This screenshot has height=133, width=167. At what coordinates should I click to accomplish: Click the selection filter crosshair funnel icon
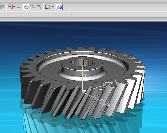point(10,7)
